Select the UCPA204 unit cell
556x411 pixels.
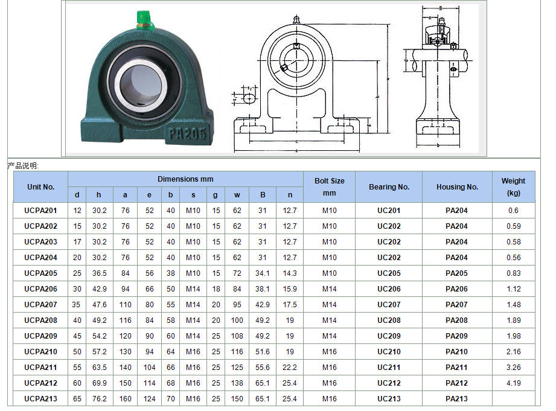click(41, 258)
